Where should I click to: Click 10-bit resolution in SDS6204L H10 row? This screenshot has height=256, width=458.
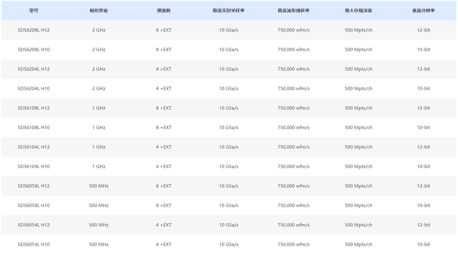pos(423,89)
